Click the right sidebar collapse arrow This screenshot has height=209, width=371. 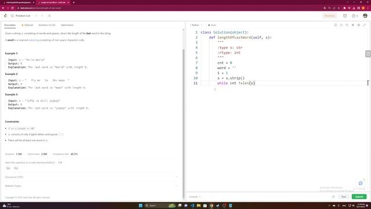click(x=368, y=54)
